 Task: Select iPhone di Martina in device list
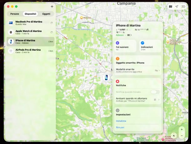(x=30, y=42)
